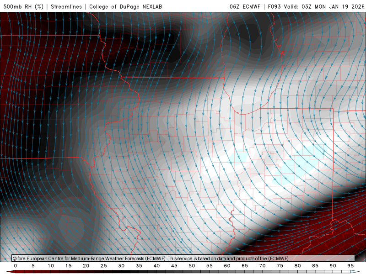This screenshot has width=366, height=274.
Task: Click the '500mb RH (%)' title text
Action: [x=23, y=6]
